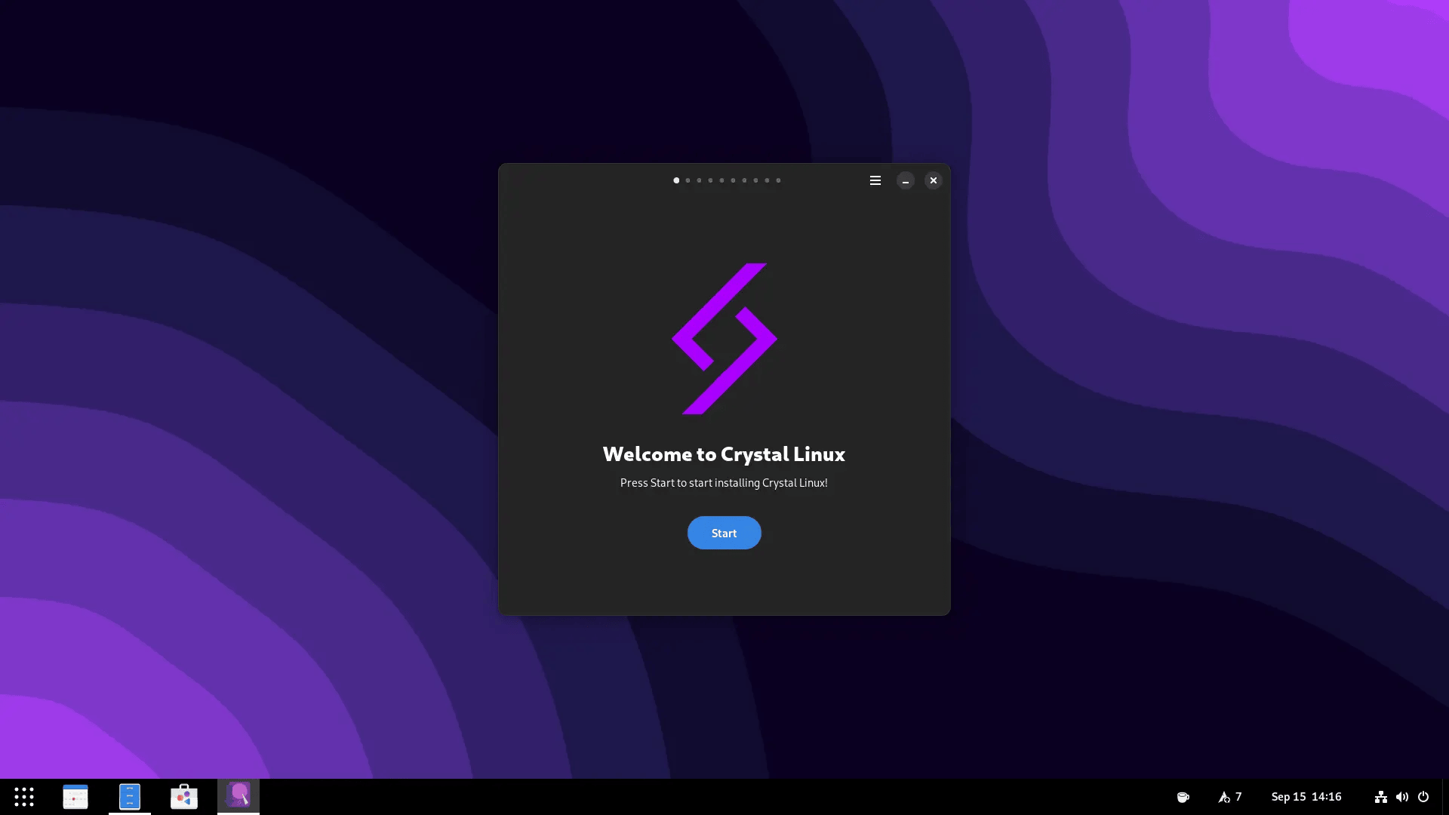Click the minimize button in installer
The width and height of the screenshot is (1449, 815).
pos(906,180)
